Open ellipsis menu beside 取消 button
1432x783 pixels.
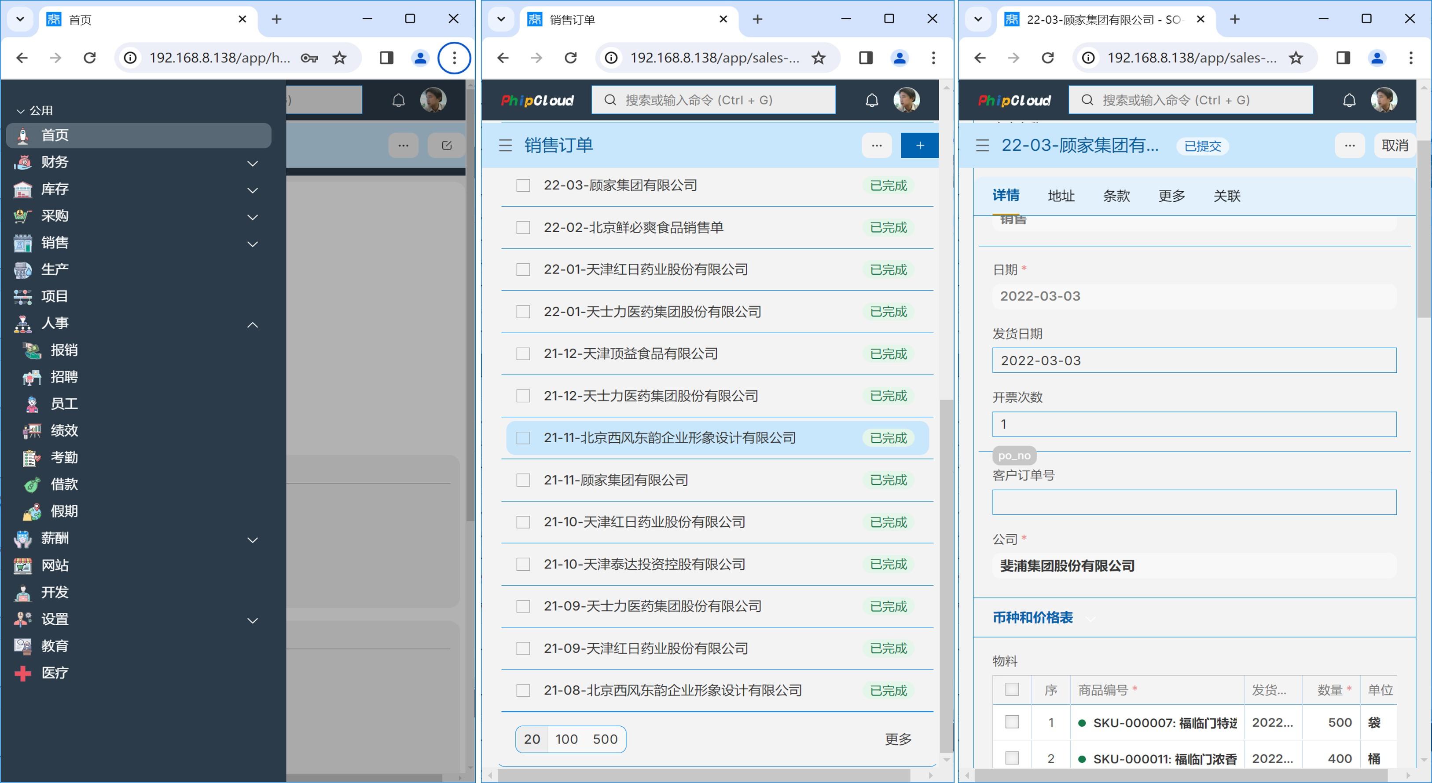coord(1349,146)
